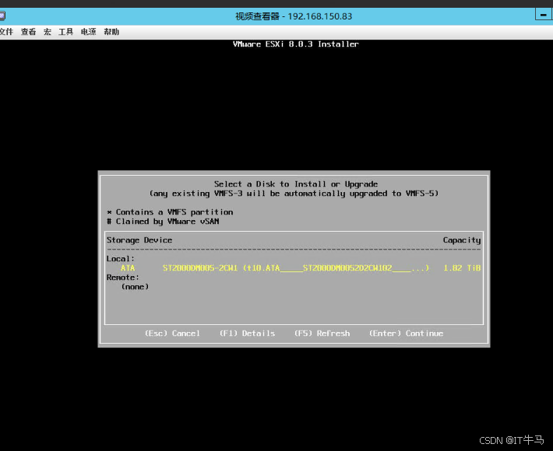
Task: Click the Capacity column header
Action: [x=462, y=240]
